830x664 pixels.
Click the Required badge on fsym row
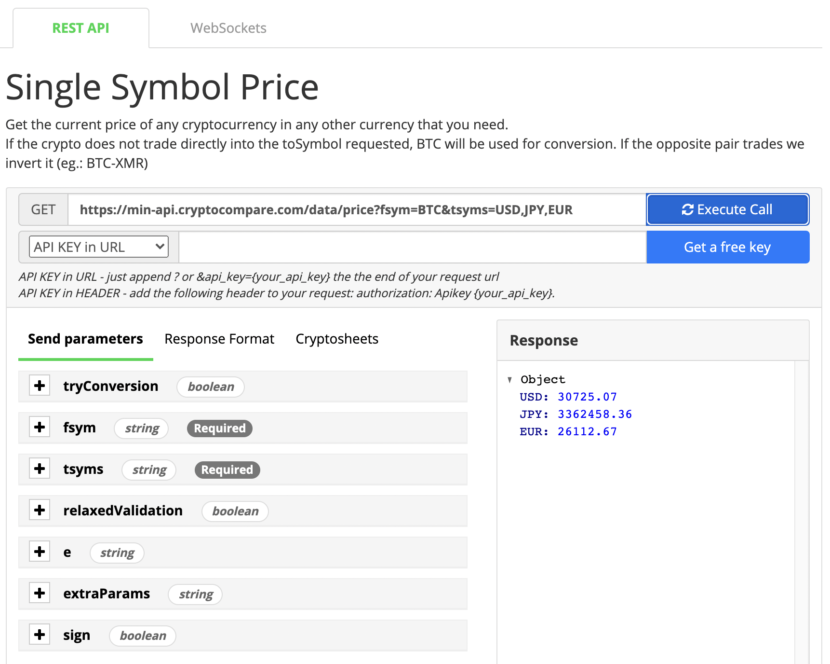pyautogui.click(x=220, y=428)
